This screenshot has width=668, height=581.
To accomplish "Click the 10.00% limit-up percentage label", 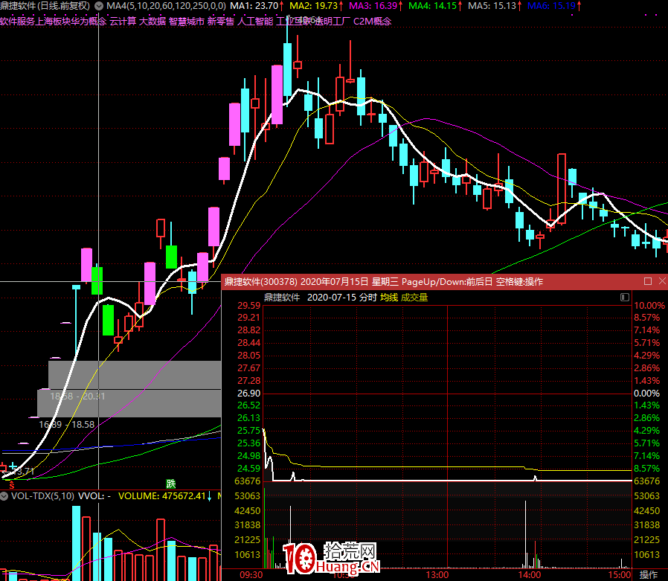I will pyautogui.click(x=649, y=306).
